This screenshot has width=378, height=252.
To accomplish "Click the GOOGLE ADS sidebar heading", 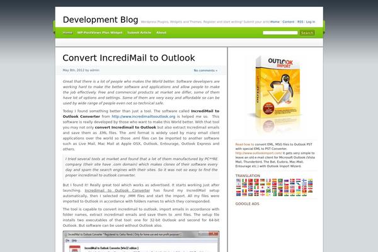I will point(248,203).
